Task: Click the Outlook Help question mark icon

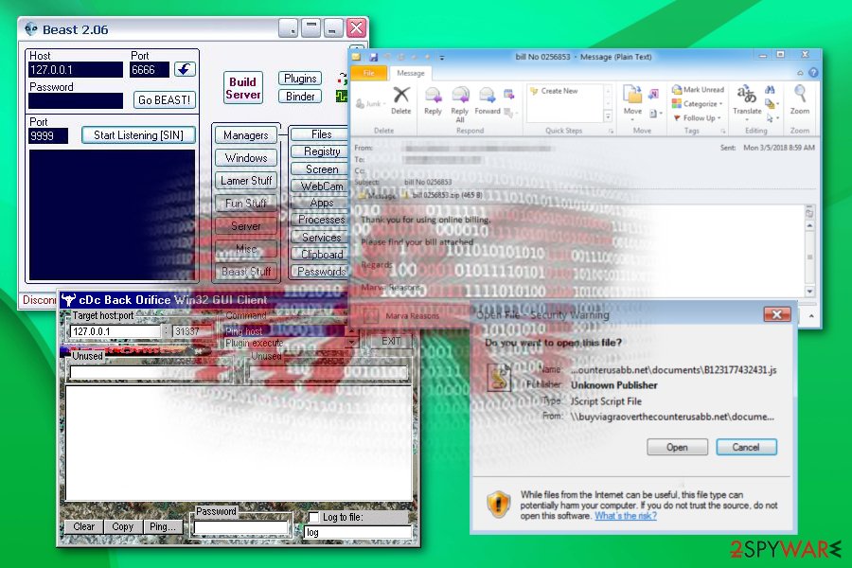Action: 813,72
